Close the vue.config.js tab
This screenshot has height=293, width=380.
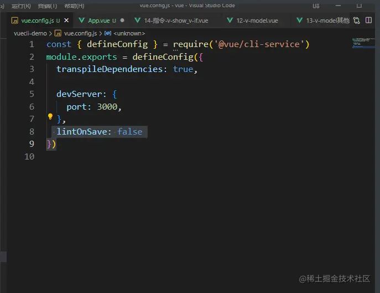click(66, 20)
